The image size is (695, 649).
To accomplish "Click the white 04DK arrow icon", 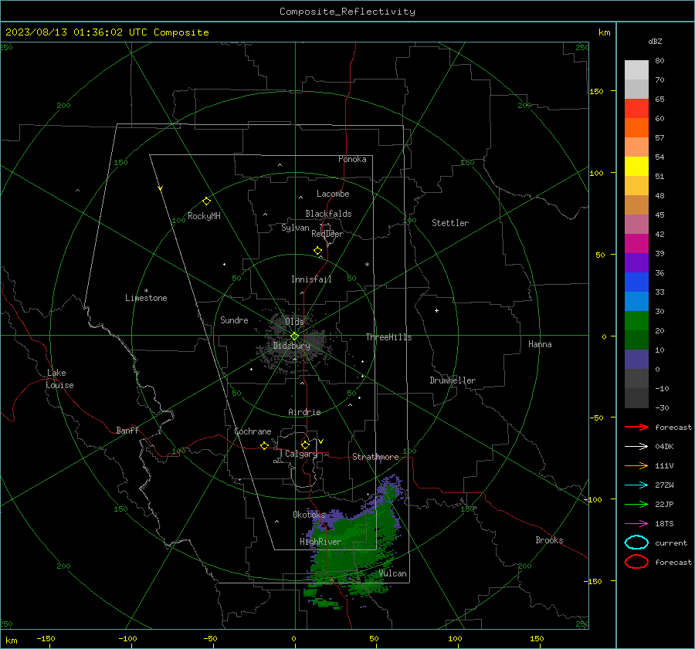I will click(x=636, y=446).
